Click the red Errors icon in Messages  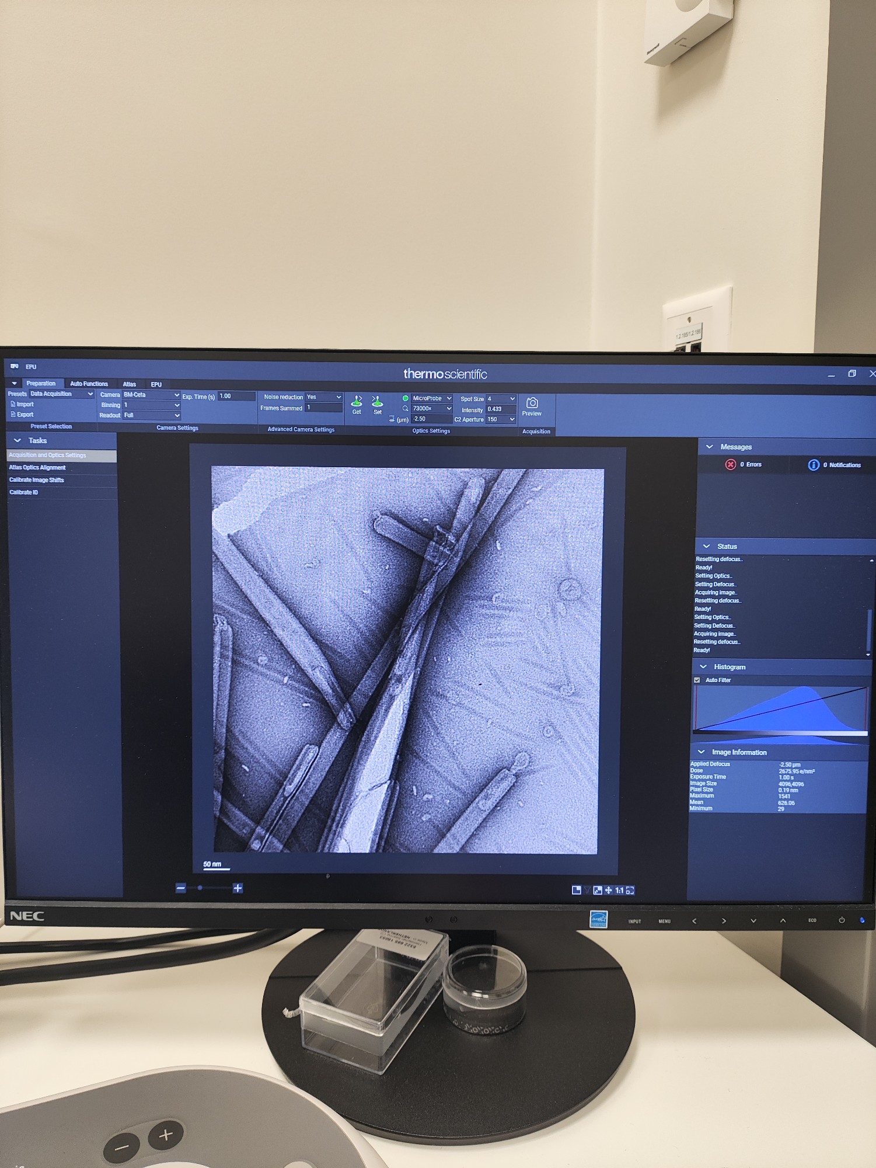pyautogui.click(x=730, y=464)
